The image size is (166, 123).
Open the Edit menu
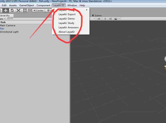(x=4, y=5)
